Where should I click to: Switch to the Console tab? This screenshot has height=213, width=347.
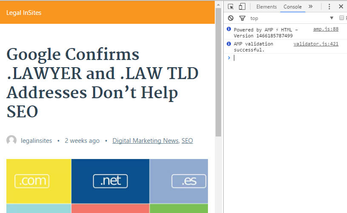[x=293, y=7]
